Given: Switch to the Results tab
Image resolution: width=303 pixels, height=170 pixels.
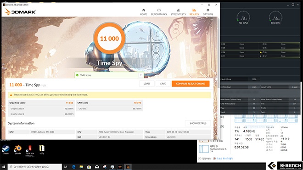Looking at the screenshot, I should click(x=194, y=12).
